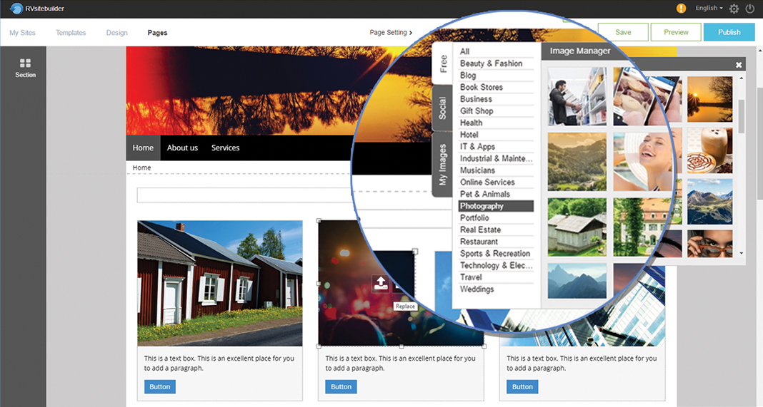Viewport: 763px width, 407px height.
Task: Select the sunset lake thumbnail
Action: [709, 98]
